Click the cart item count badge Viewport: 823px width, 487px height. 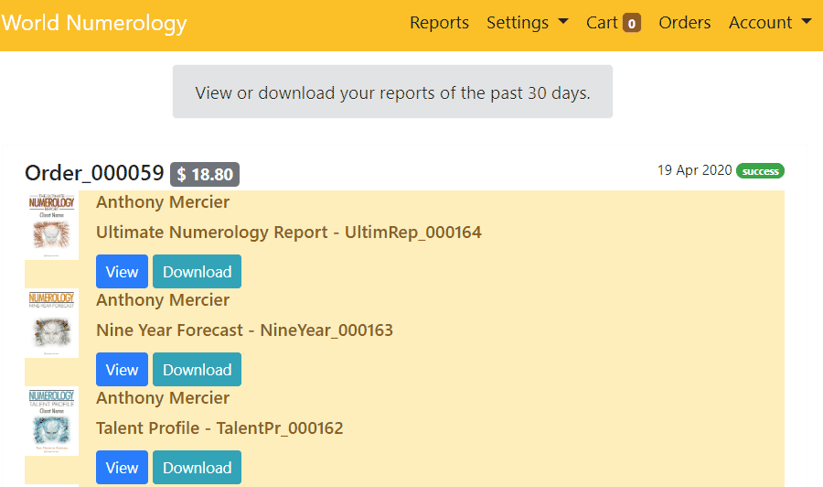point(632,23)
